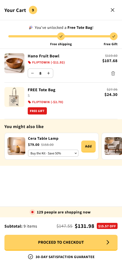Open the Buy the Kit dropdown
This screenshot has width=122, height=265.
tap(53, 153)
